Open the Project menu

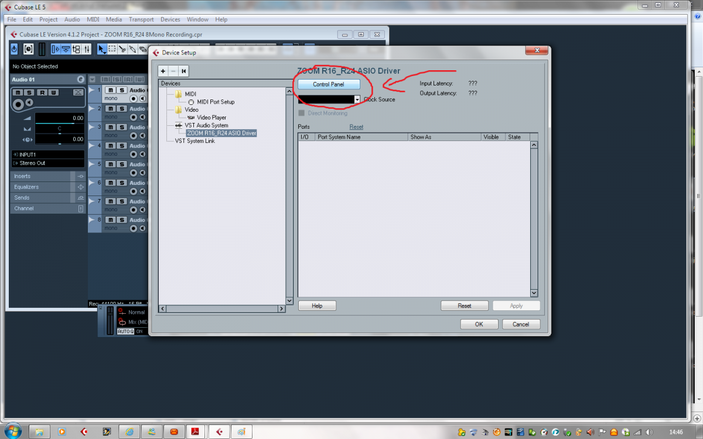click(x=49, y=19)
